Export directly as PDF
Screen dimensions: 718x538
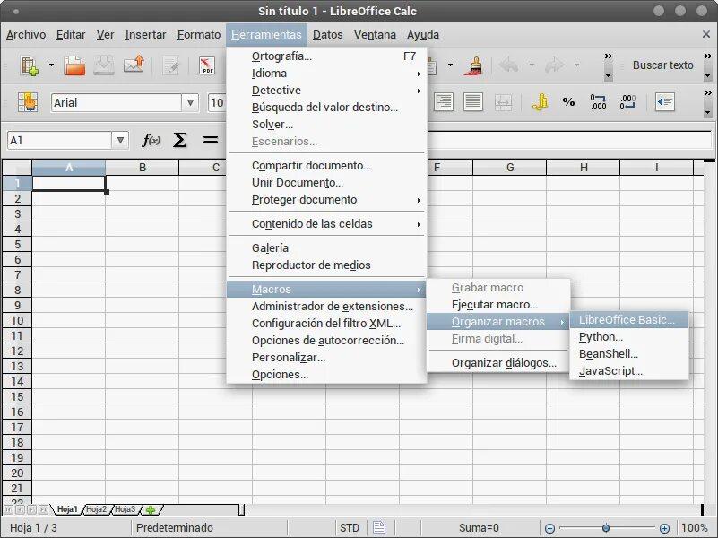(x=207, y=65)
